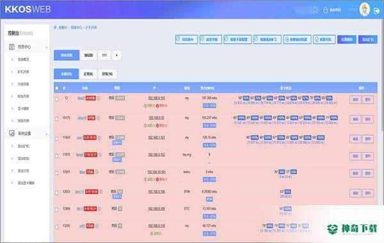Check the checkbox for row ID 12
The width and height of the screenshot is (384, 243).
[57, 99]
